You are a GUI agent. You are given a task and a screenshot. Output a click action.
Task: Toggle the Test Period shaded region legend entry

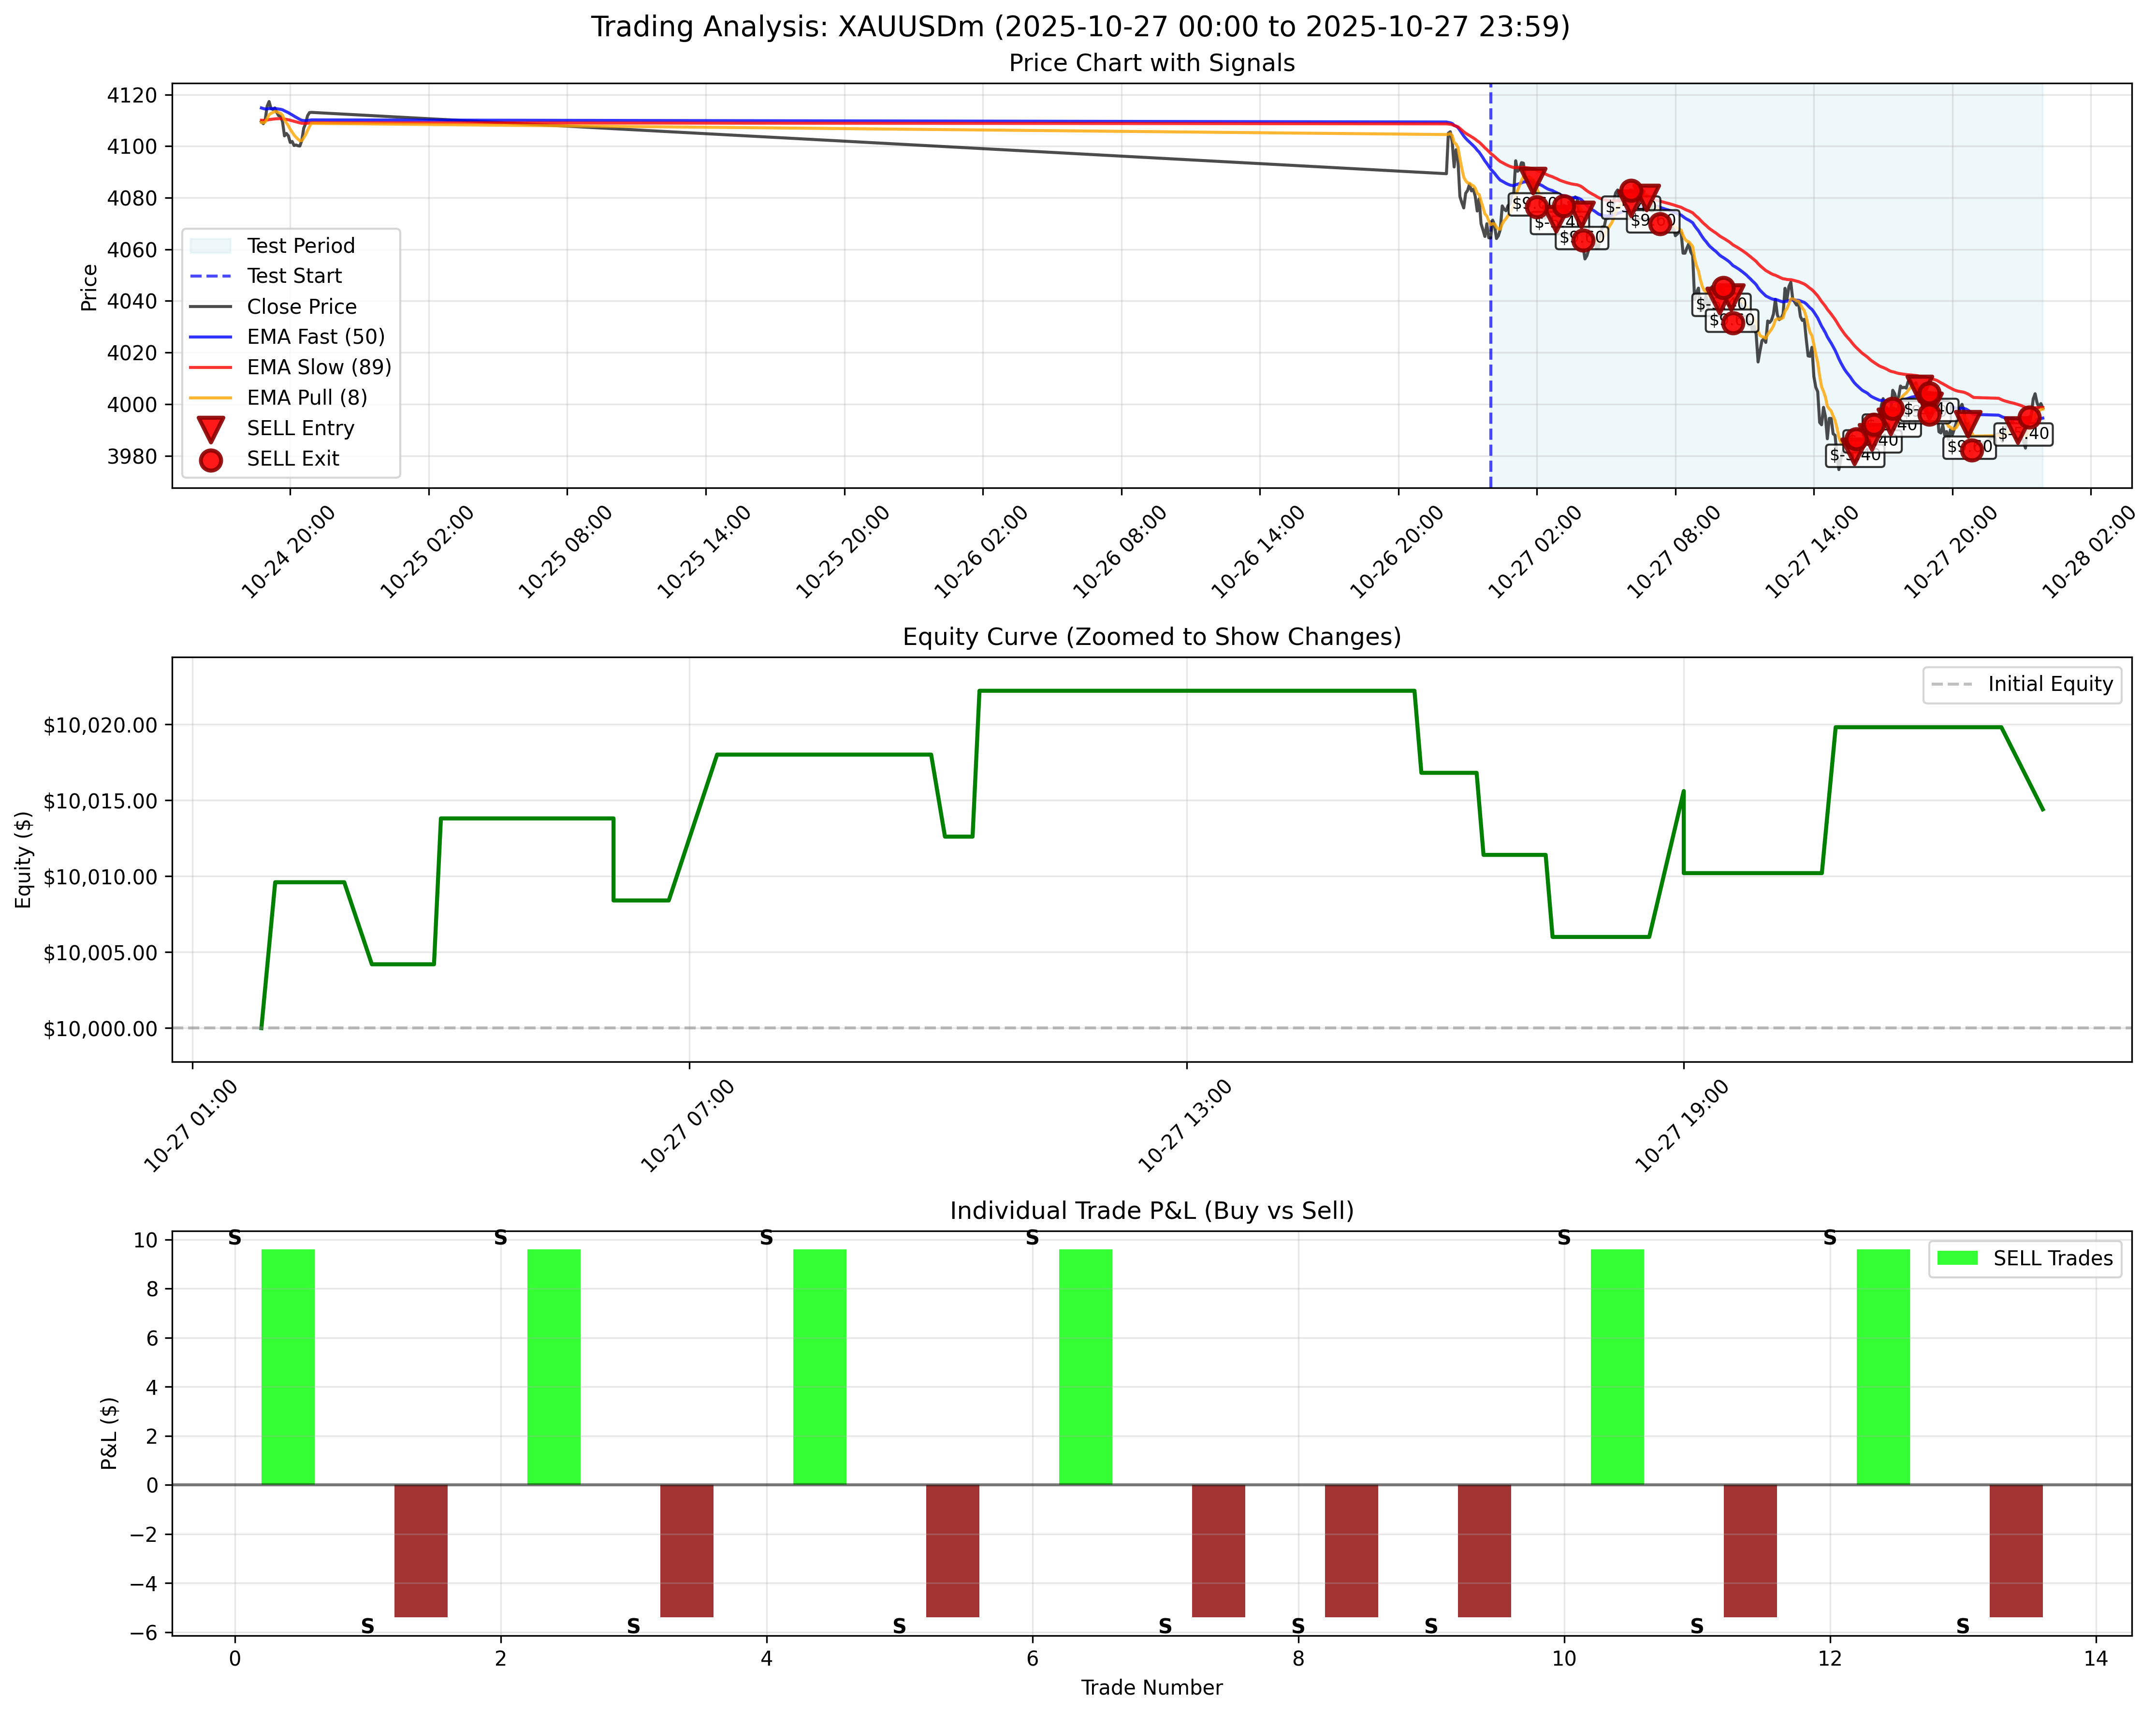213,245
